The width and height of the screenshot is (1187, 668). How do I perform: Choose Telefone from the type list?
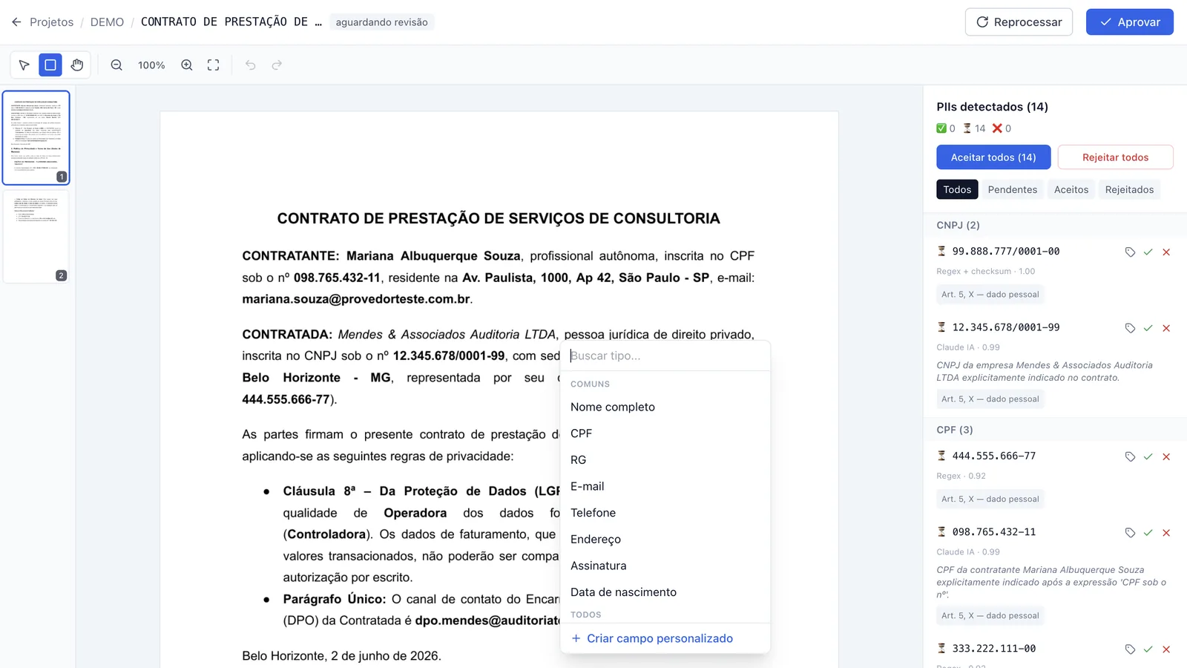point(665,513)
